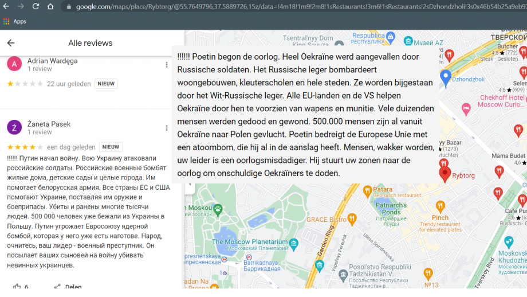Open the browser home page icon
The height and width of the screenshot is (297, 527).
pos(50,6)
